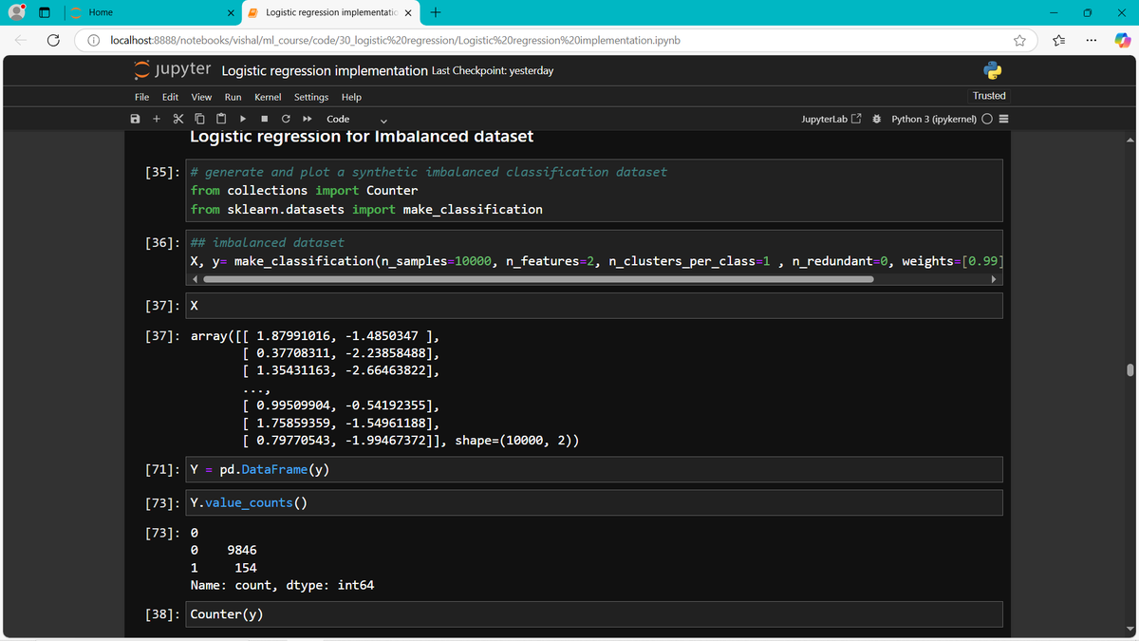The height and width of the screenshot is (641, 1139).
Task: Check the kernel status circle indicator
Action: point(987,119)
